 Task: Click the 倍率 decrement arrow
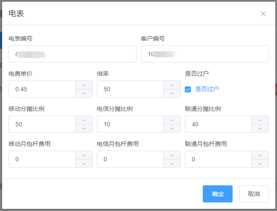click(x=172, y=93)
